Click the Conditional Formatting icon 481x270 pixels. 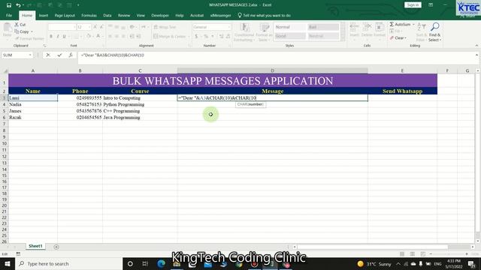(x=244, y=31)
